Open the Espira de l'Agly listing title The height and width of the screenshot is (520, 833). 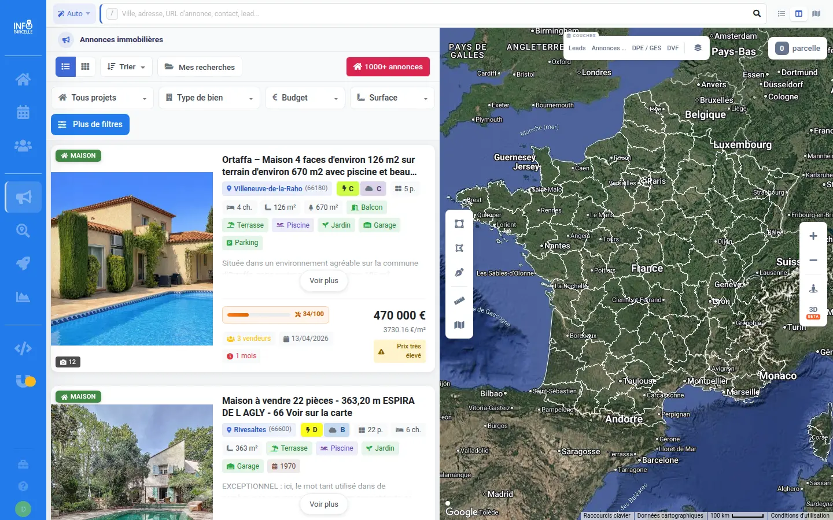click(319, 407)
